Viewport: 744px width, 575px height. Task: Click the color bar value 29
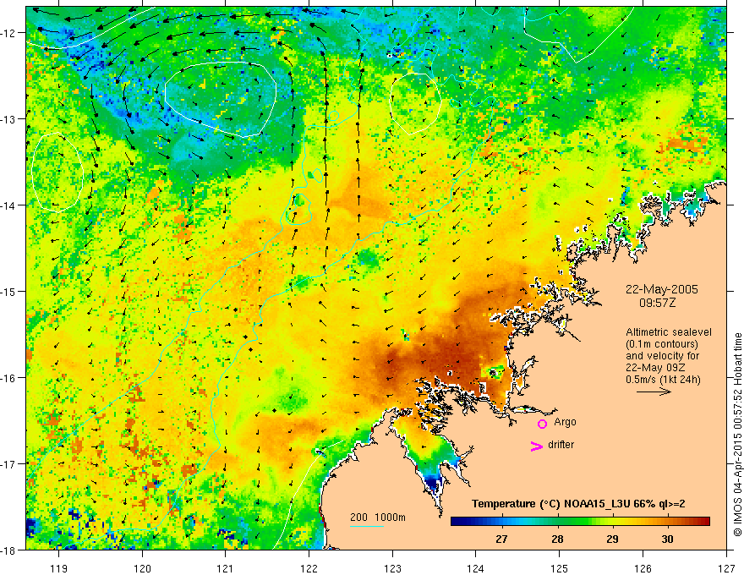coord(612,539)
